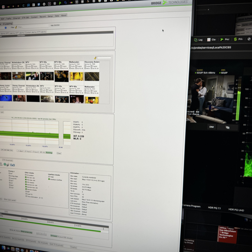Toggle Audio checkbox on Discovery Science card

[85, 66]
